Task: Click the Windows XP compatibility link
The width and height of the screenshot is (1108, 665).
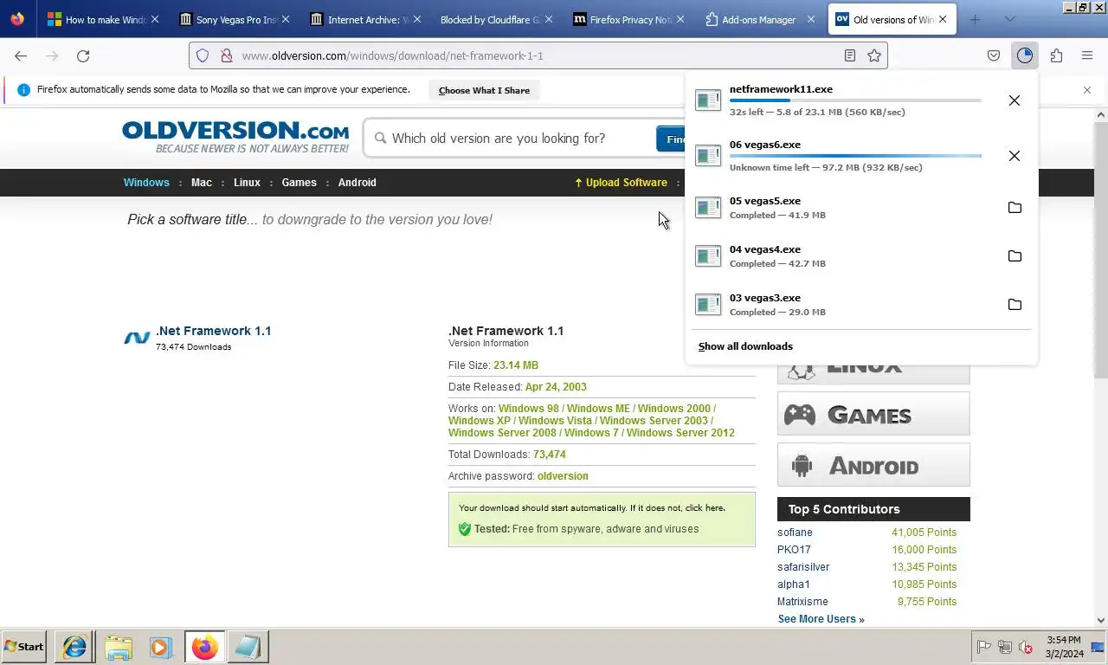Action: pyautogui.click(x=480, y=421)
